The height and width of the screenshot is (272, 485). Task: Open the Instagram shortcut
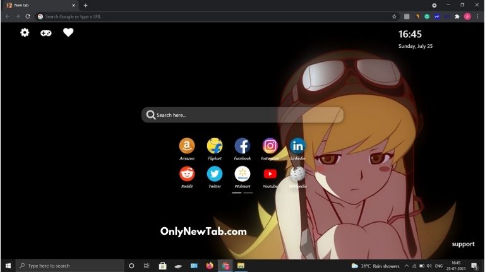click(270, 146)
